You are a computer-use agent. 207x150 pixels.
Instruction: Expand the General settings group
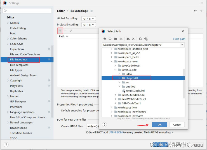(x=8, y=23)
